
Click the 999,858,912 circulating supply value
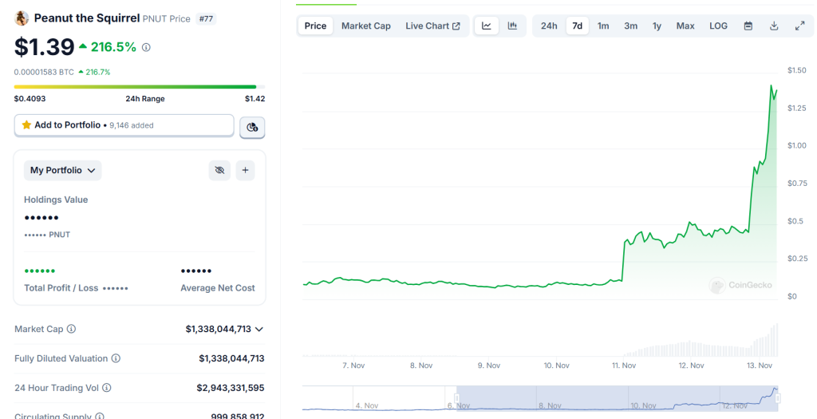(x=238, y=417)
